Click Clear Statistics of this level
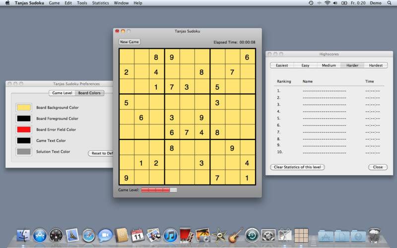The height and width of the screenshot is (248, 397). pos(297,167)
